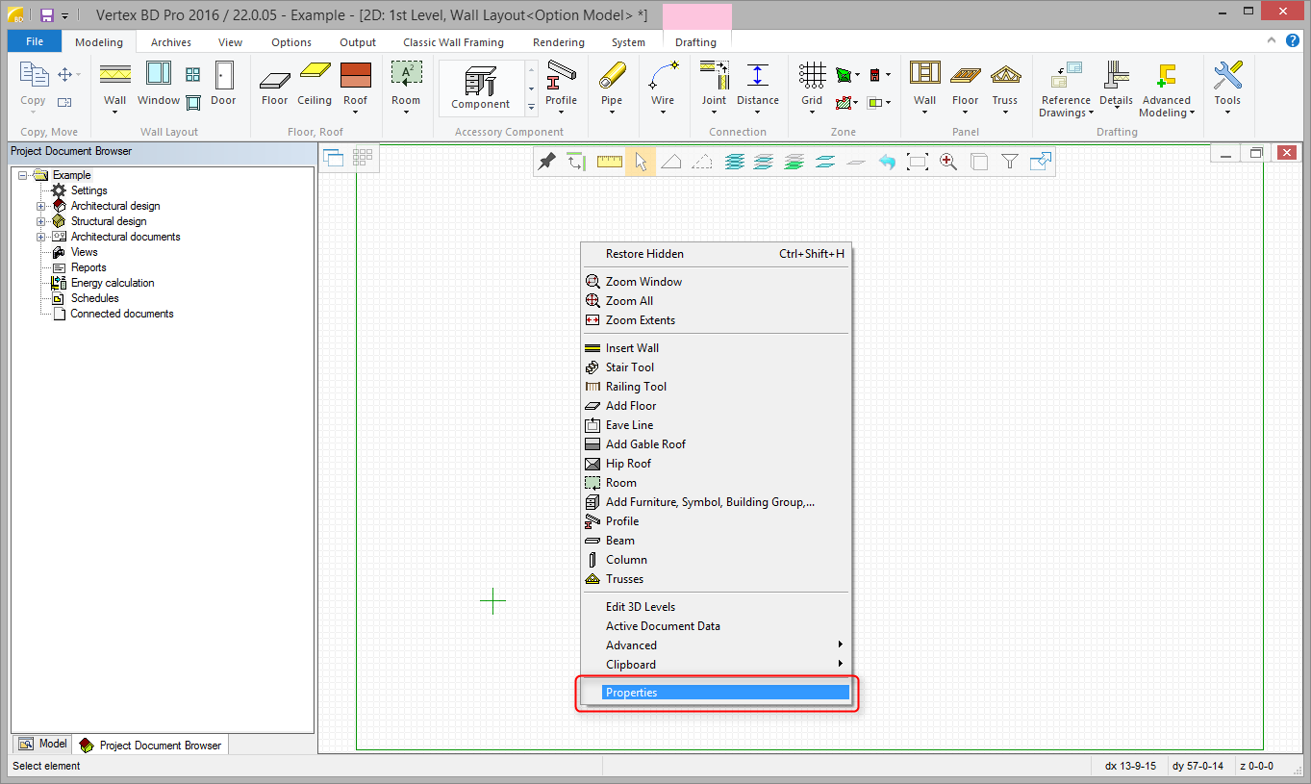Screen dimensions: 1311x784
Task: Switch to the Model bottom tab
Action: [x=44, y=745]
